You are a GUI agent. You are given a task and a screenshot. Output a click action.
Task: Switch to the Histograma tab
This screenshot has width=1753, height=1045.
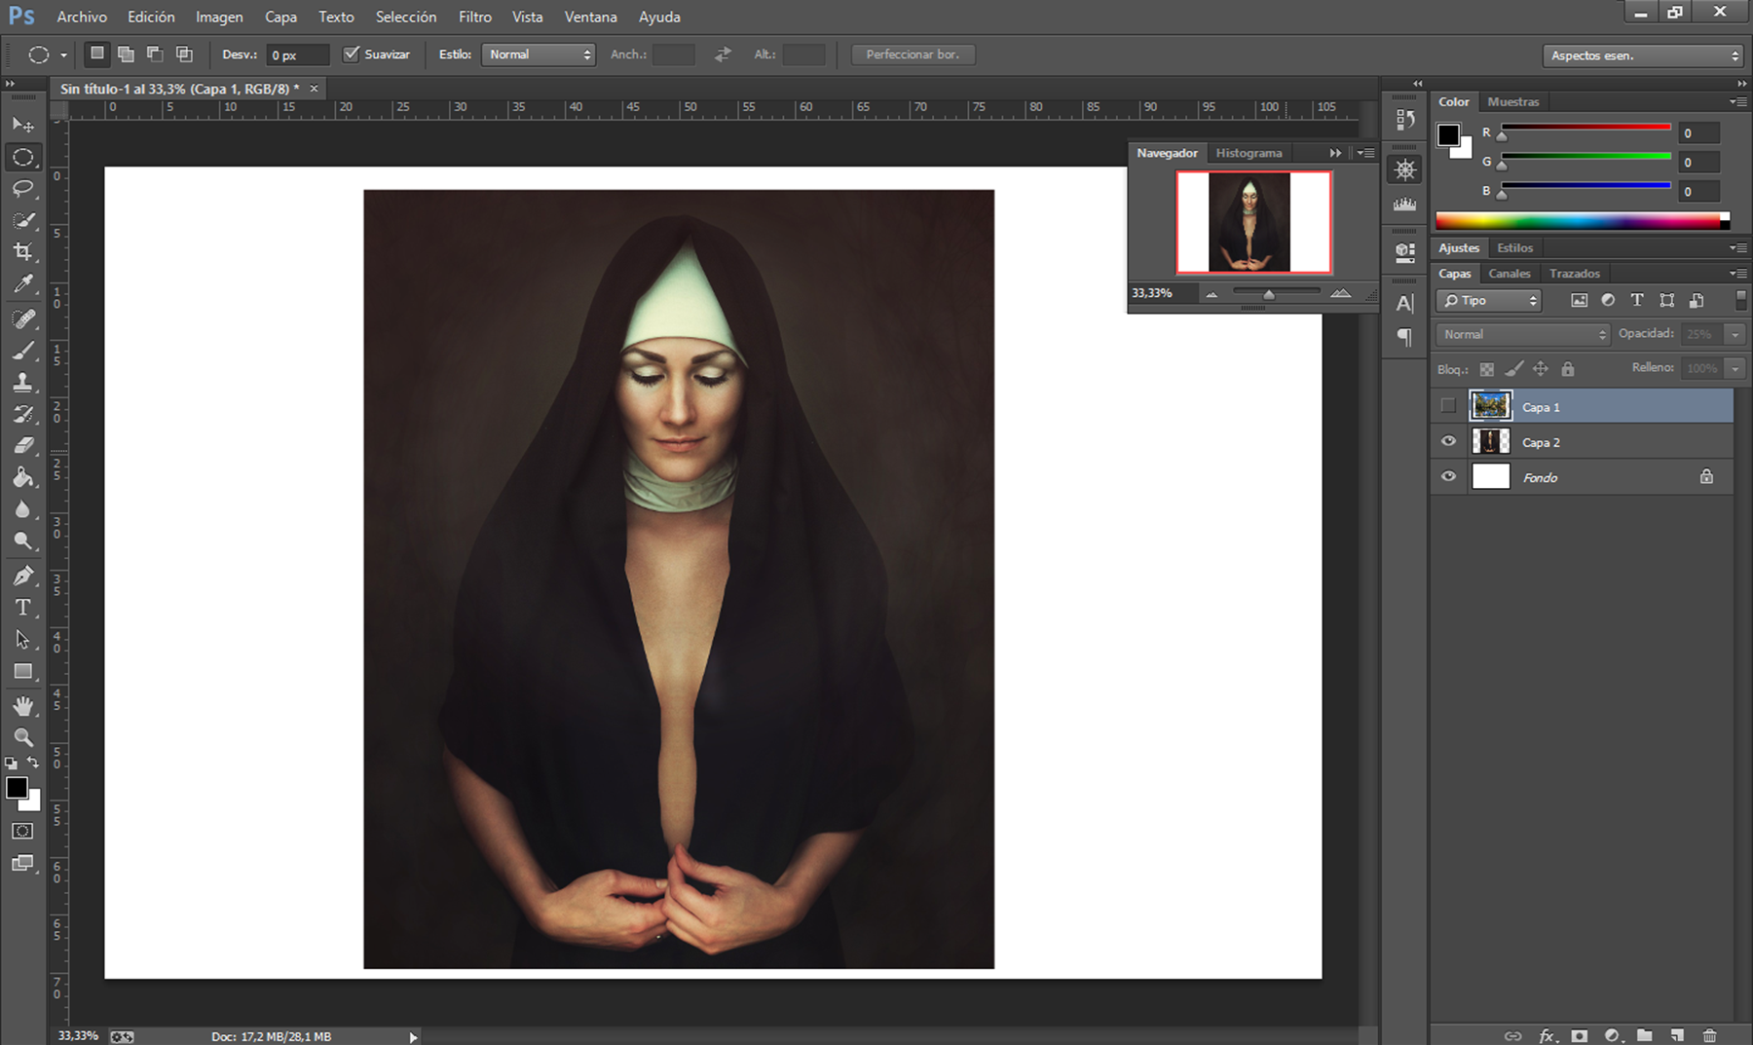1249,153
